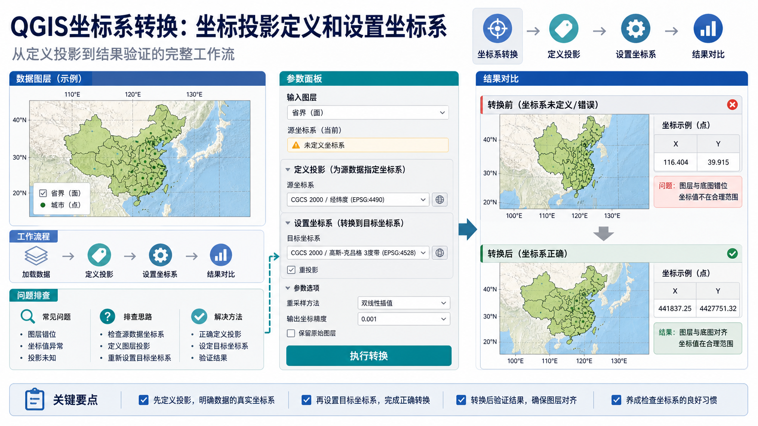758x426 pixels.
Task: Click the 排查思路 question mark icon
Action: tap(108, 317)
